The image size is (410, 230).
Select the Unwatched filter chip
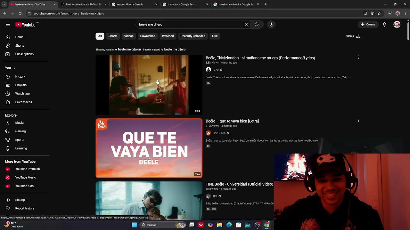[148, 36]
